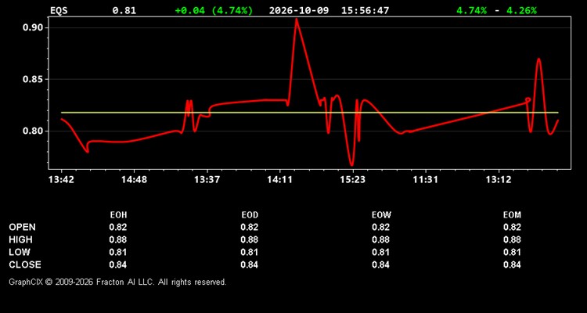Click the 11:31 time axis label

click(425, 180)
